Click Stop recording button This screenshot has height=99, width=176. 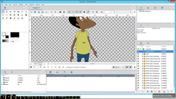[x=166, y=96]
